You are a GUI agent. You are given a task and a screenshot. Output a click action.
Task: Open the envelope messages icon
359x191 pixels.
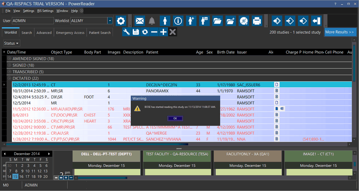[140, 21]
